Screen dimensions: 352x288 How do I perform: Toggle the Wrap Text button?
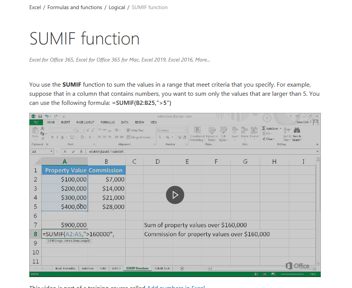135,130
